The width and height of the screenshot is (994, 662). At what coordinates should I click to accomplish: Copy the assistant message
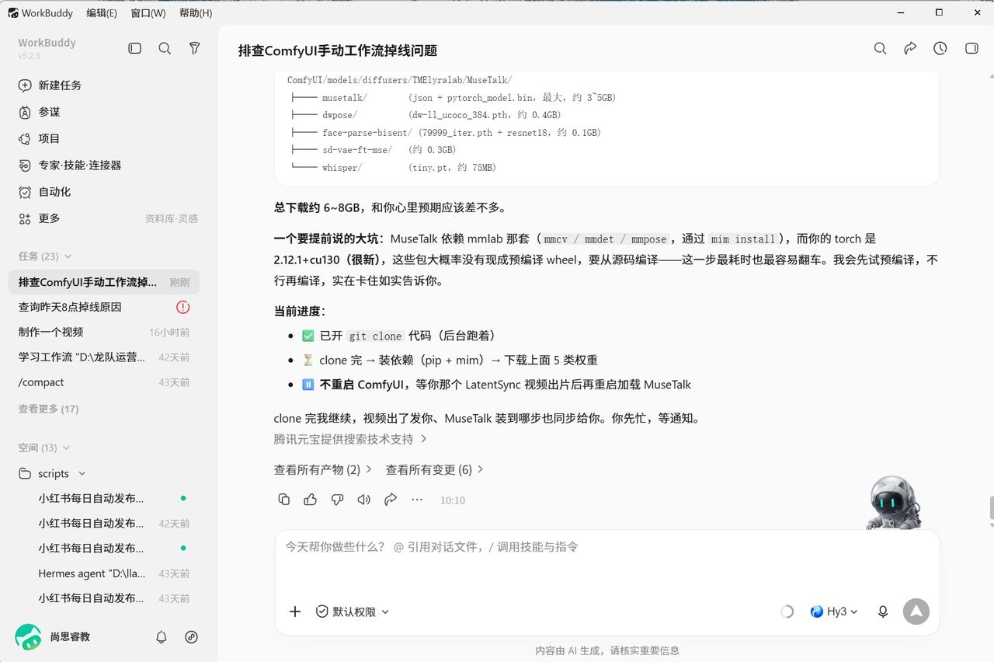[x=284, y=500]
